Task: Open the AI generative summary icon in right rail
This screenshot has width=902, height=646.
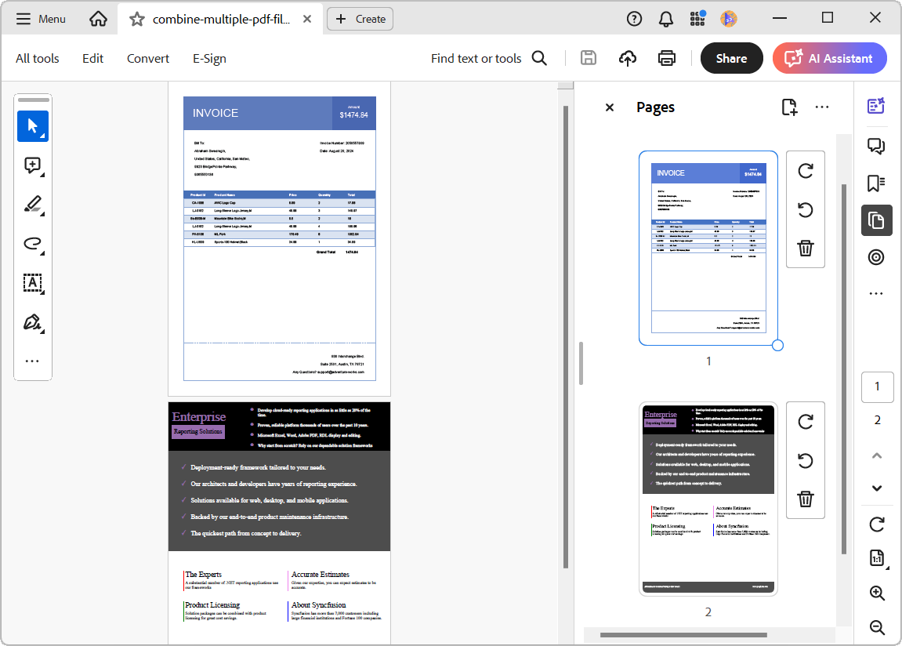Action: (876, 106)
